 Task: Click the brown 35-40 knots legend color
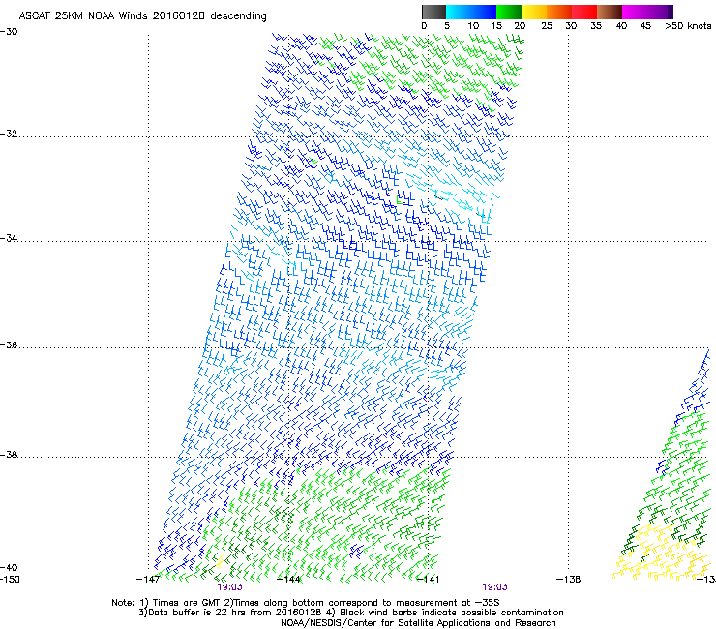click(x=610, y=12)
